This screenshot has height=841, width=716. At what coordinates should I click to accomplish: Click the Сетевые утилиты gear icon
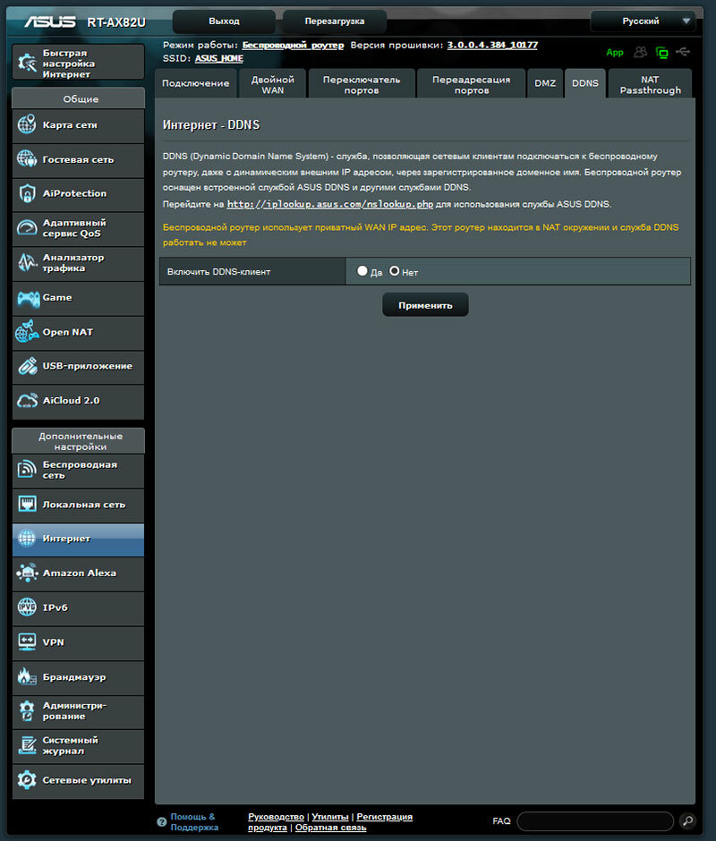point(27,780)
